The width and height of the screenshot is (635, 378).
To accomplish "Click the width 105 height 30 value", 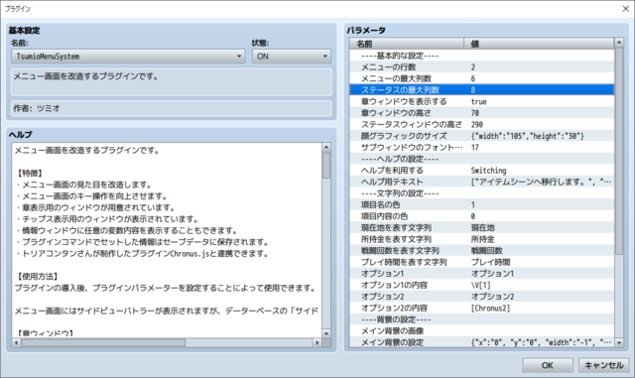I will coord(527,136).
